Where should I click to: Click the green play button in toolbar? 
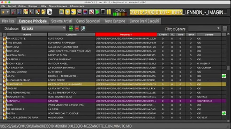pos(97,12)
